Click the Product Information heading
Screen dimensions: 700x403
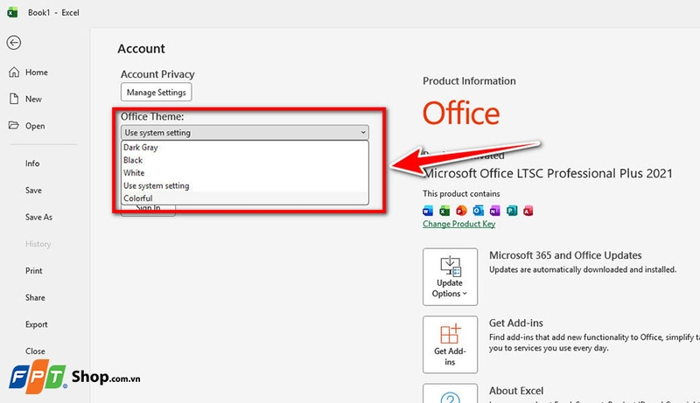click(469, 81)
